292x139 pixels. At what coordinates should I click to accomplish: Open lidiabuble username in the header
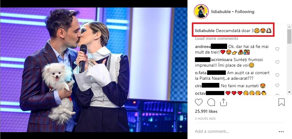click(x=221, y=12)
